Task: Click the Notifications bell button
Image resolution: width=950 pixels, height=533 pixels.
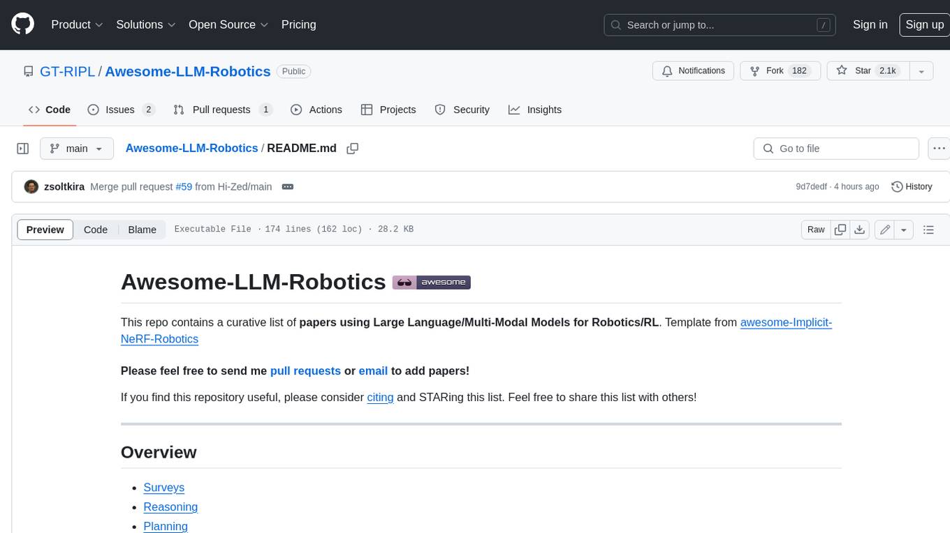Action: 693,71
